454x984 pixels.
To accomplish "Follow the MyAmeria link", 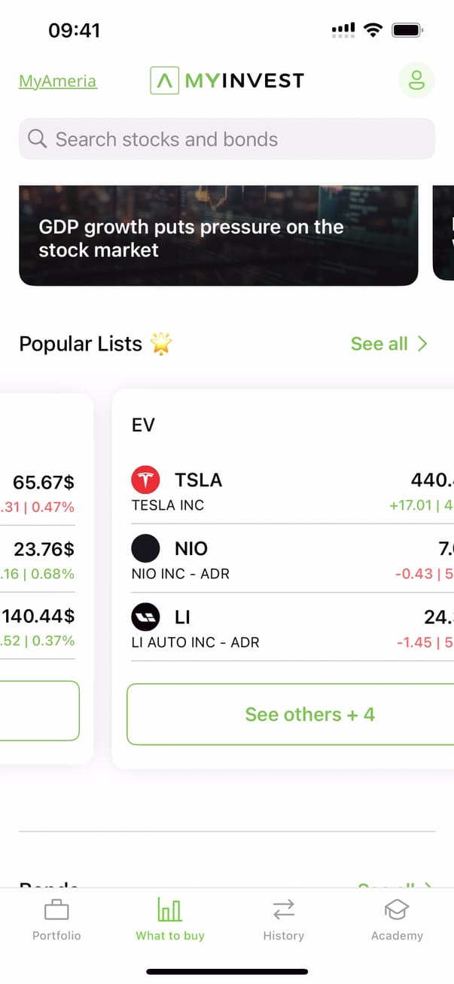I will click(x=58, y=81).
